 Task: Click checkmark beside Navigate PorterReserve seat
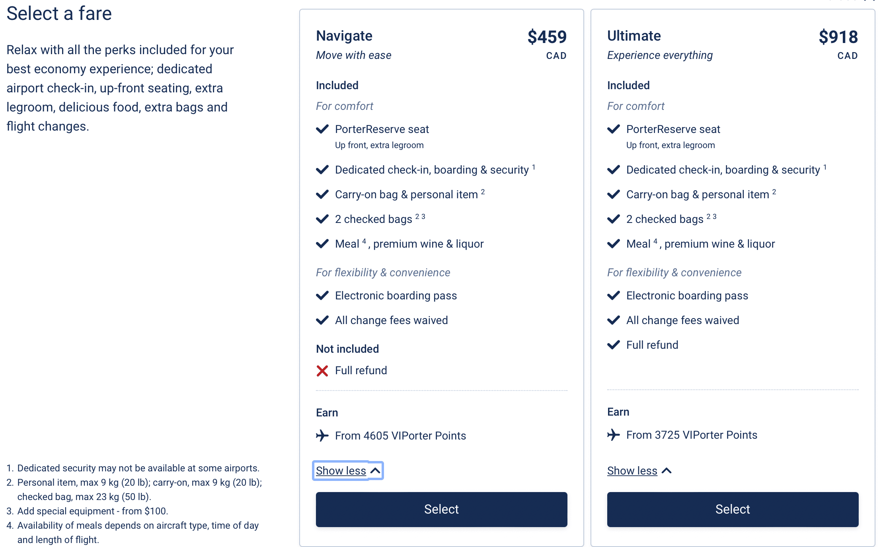coord(322,129)
